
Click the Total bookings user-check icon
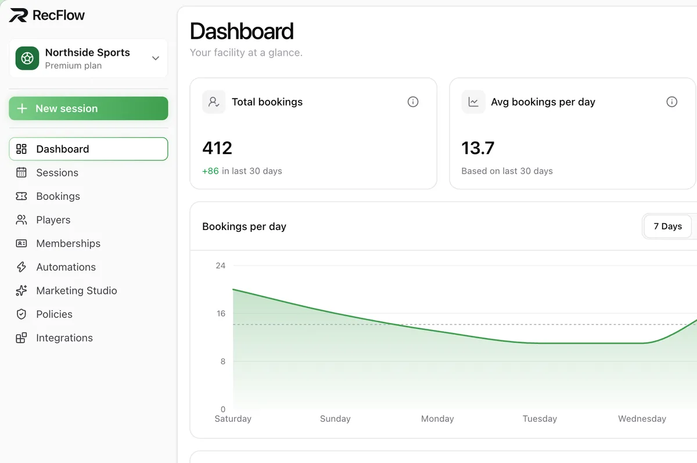click(x=214, y=102)
